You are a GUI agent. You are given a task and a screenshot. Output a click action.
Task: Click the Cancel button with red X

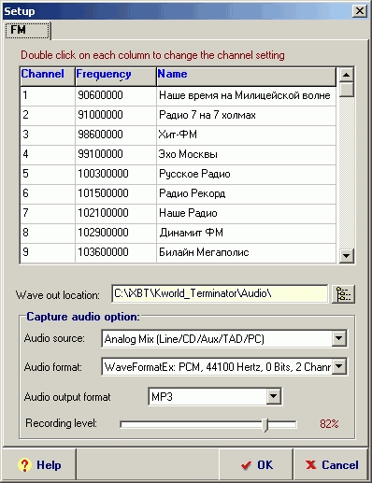coord(332,465)
